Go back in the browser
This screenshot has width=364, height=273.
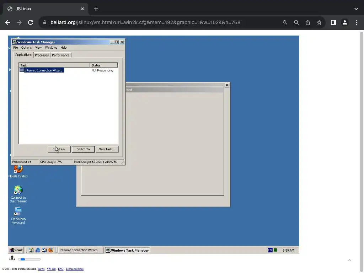point(8,22)
